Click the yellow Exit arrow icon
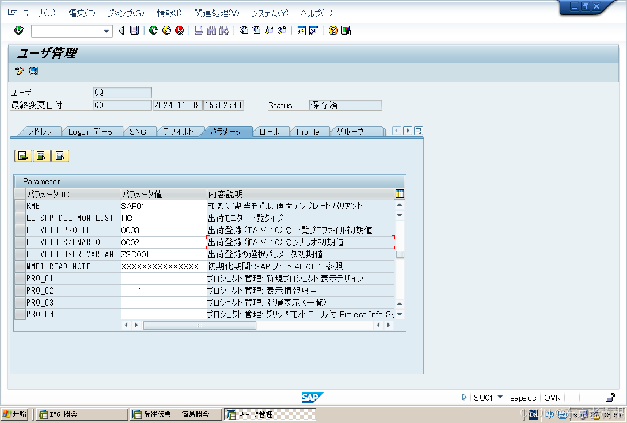Image resolution: width=627 pixels, height=423 pixels. 167,31
